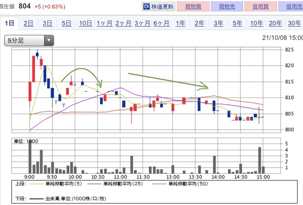
Task: Select the 1日 period tab
Action: [x=9, y=23]
